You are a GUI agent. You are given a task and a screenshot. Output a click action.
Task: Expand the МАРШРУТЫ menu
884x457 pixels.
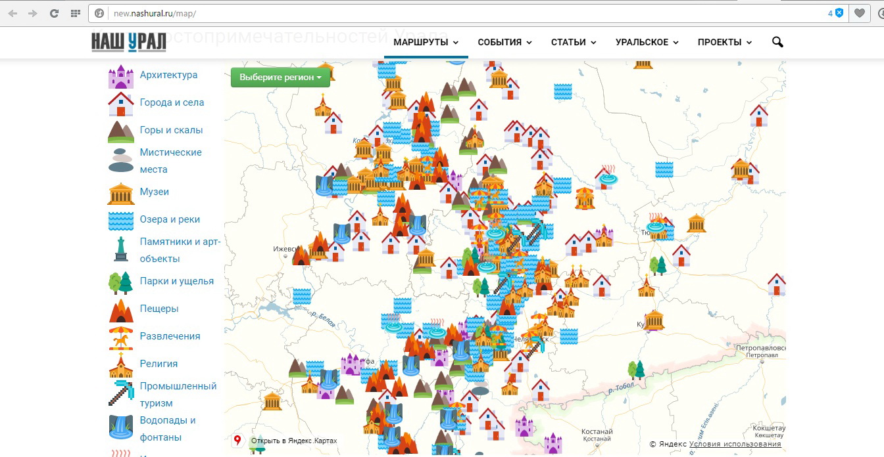pos(426,43)
